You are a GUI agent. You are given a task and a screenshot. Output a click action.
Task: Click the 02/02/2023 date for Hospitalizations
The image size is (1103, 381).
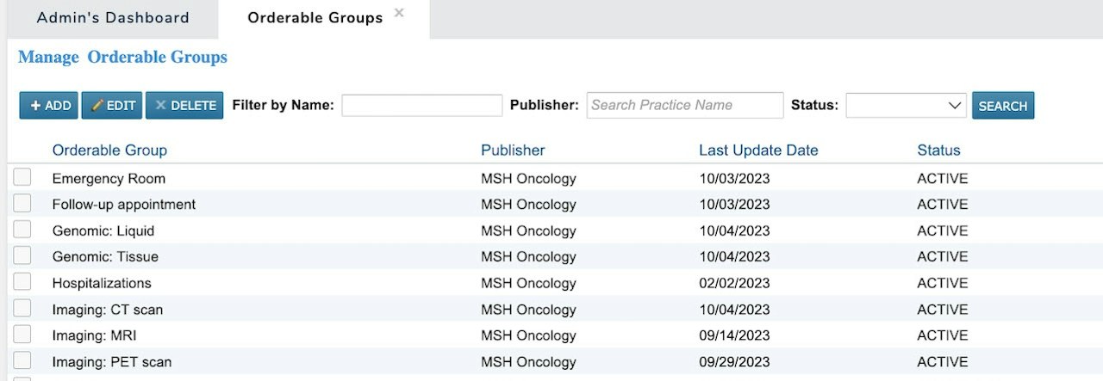click(734, 283)
